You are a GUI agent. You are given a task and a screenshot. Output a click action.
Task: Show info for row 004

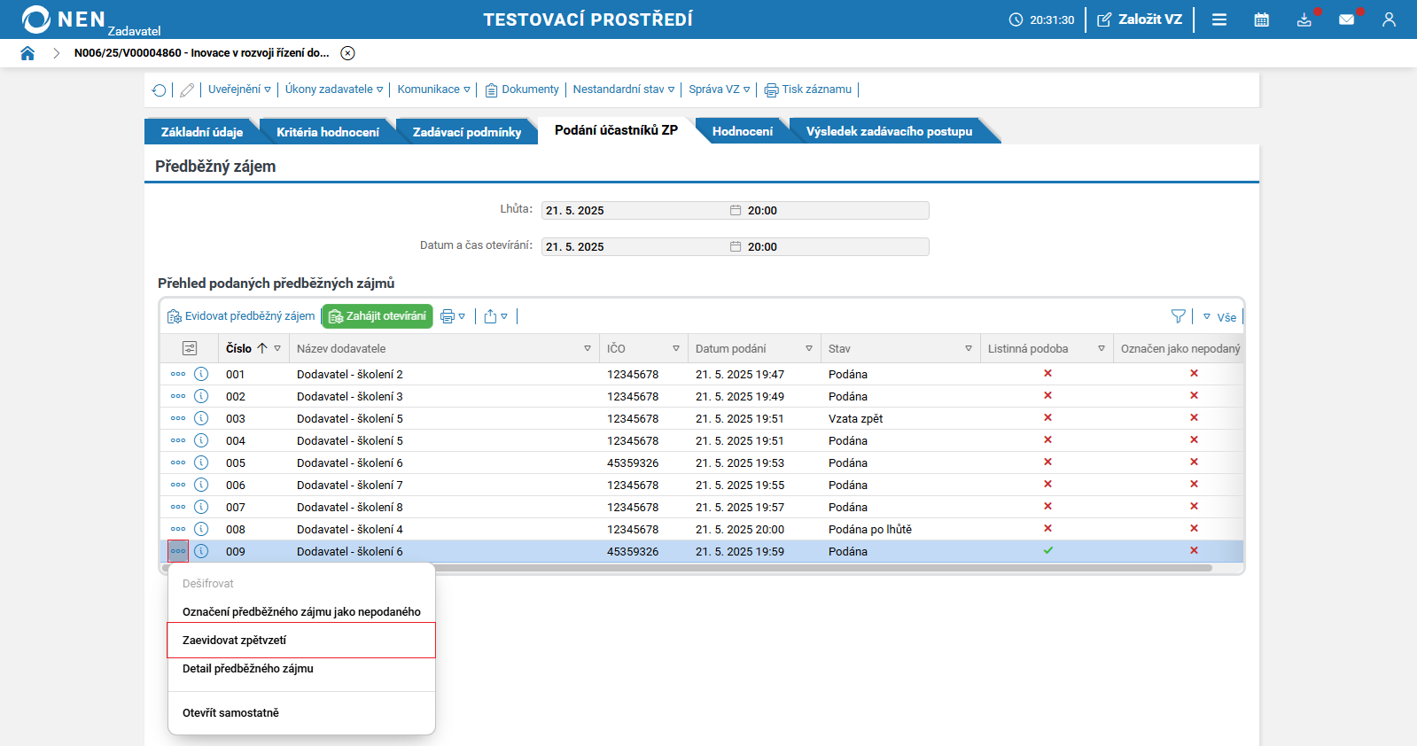tap(201, 440)
